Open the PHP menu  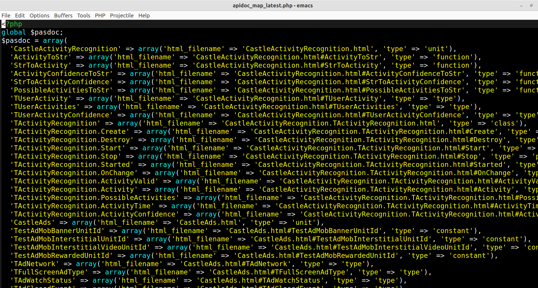pyautogui.click(x=100, y=15)
